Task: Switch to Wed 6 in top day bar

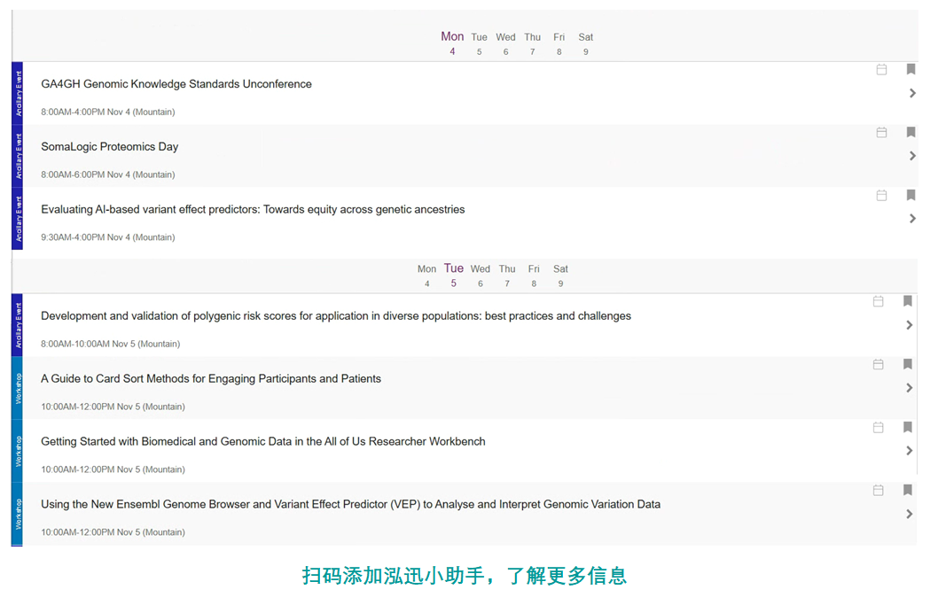Action: point(505,43)
